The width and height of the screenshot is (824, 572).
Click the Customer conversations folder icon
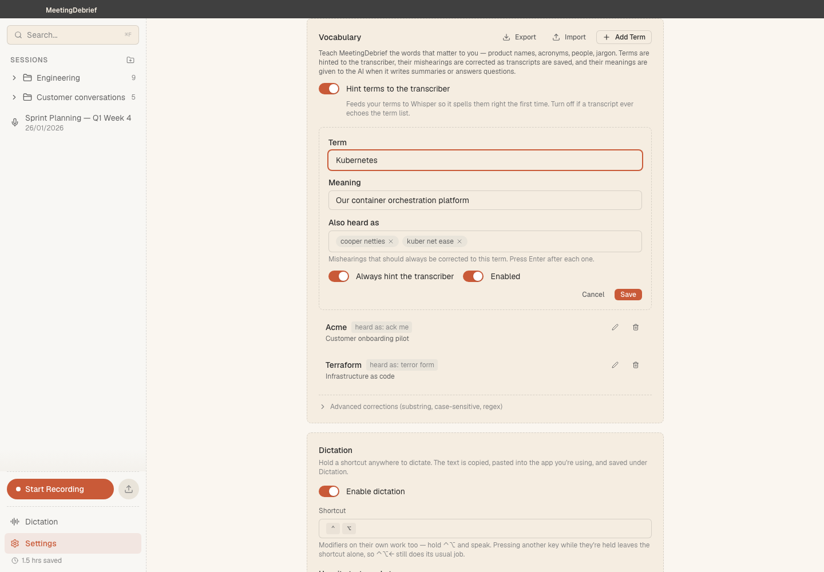(x=27, y=97)
